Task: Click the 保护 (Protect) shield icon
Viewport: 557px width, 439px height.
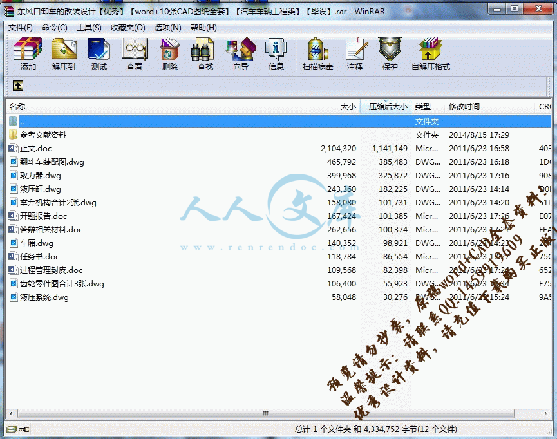Action: 390,49
